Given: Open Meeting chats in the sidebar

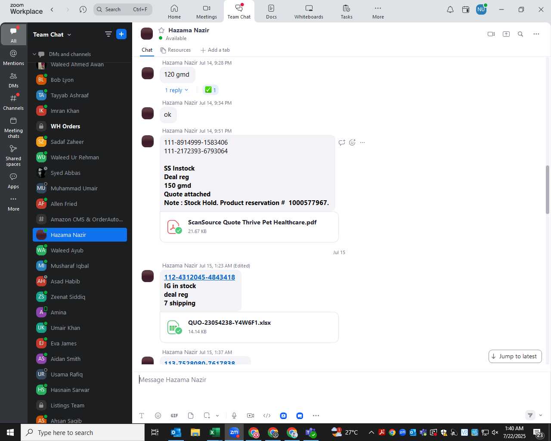Looking at the screenshot, I should pyautogui.click(x=13, y=127).
